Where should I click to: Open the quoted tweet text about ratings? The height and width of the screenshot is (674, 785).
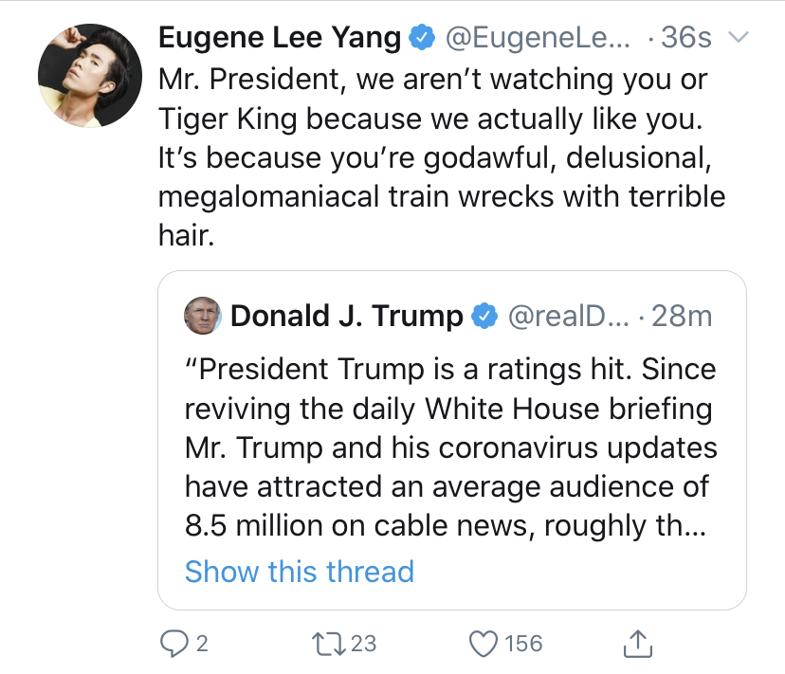coord(450,447)
